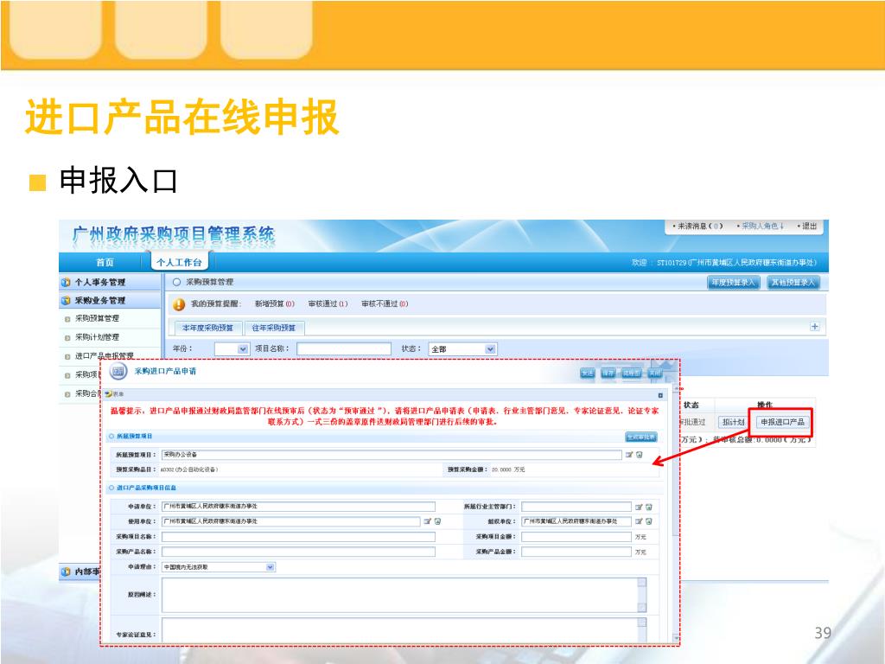The image size is (885, 664).
Task: Click the 关闭 button in dialog toolbar
Action: (x=655, y=373)
